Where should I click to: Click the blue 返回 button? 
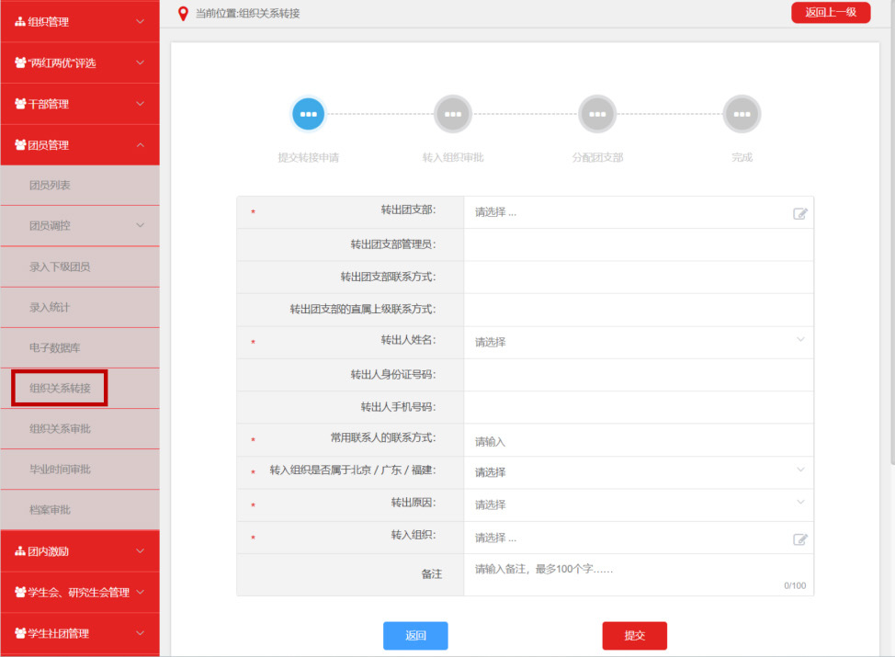(x=415, y=635)
